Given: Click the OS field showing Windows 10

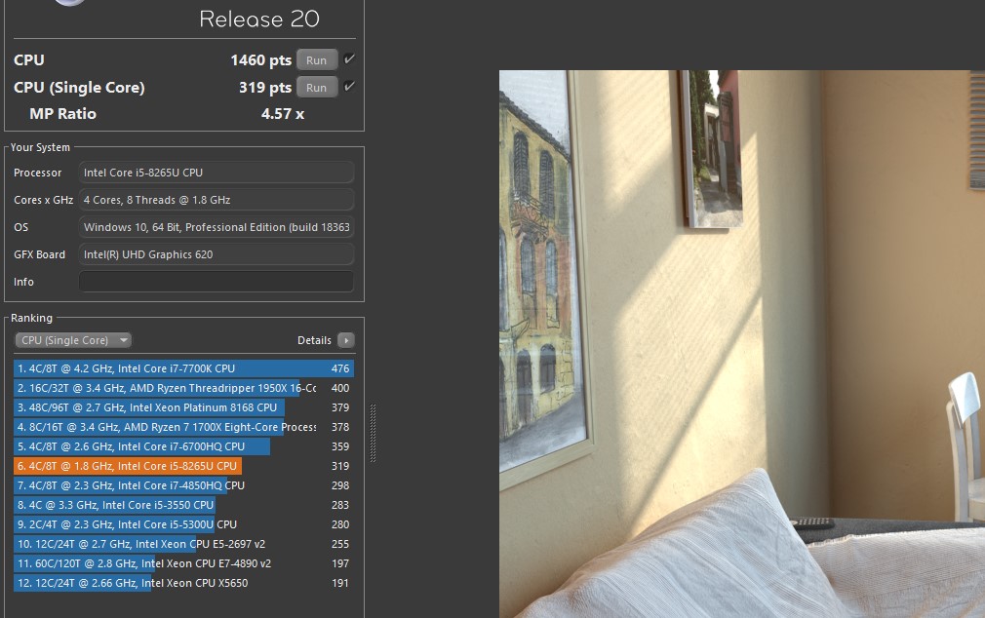Looking at the screenshot, I should tap(216, 227).
